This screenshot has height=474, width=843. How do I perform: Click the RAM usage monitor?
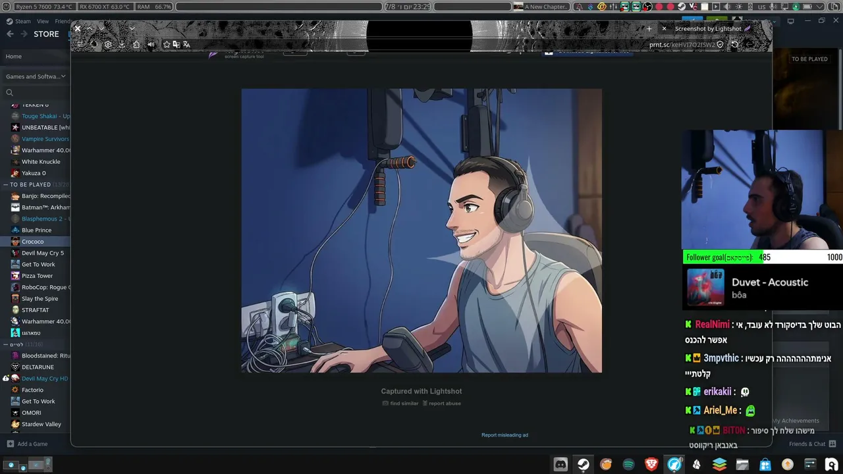(x=154, y=7)
